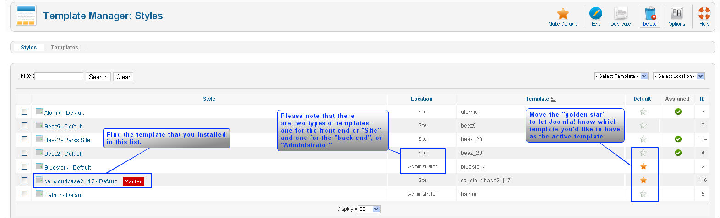Click green assigned checkmark in Atomic row

tap(678, 112)
